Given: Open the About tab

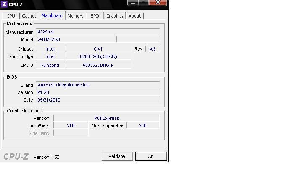Looking at the screenshot, I should [x=135, y=16].
